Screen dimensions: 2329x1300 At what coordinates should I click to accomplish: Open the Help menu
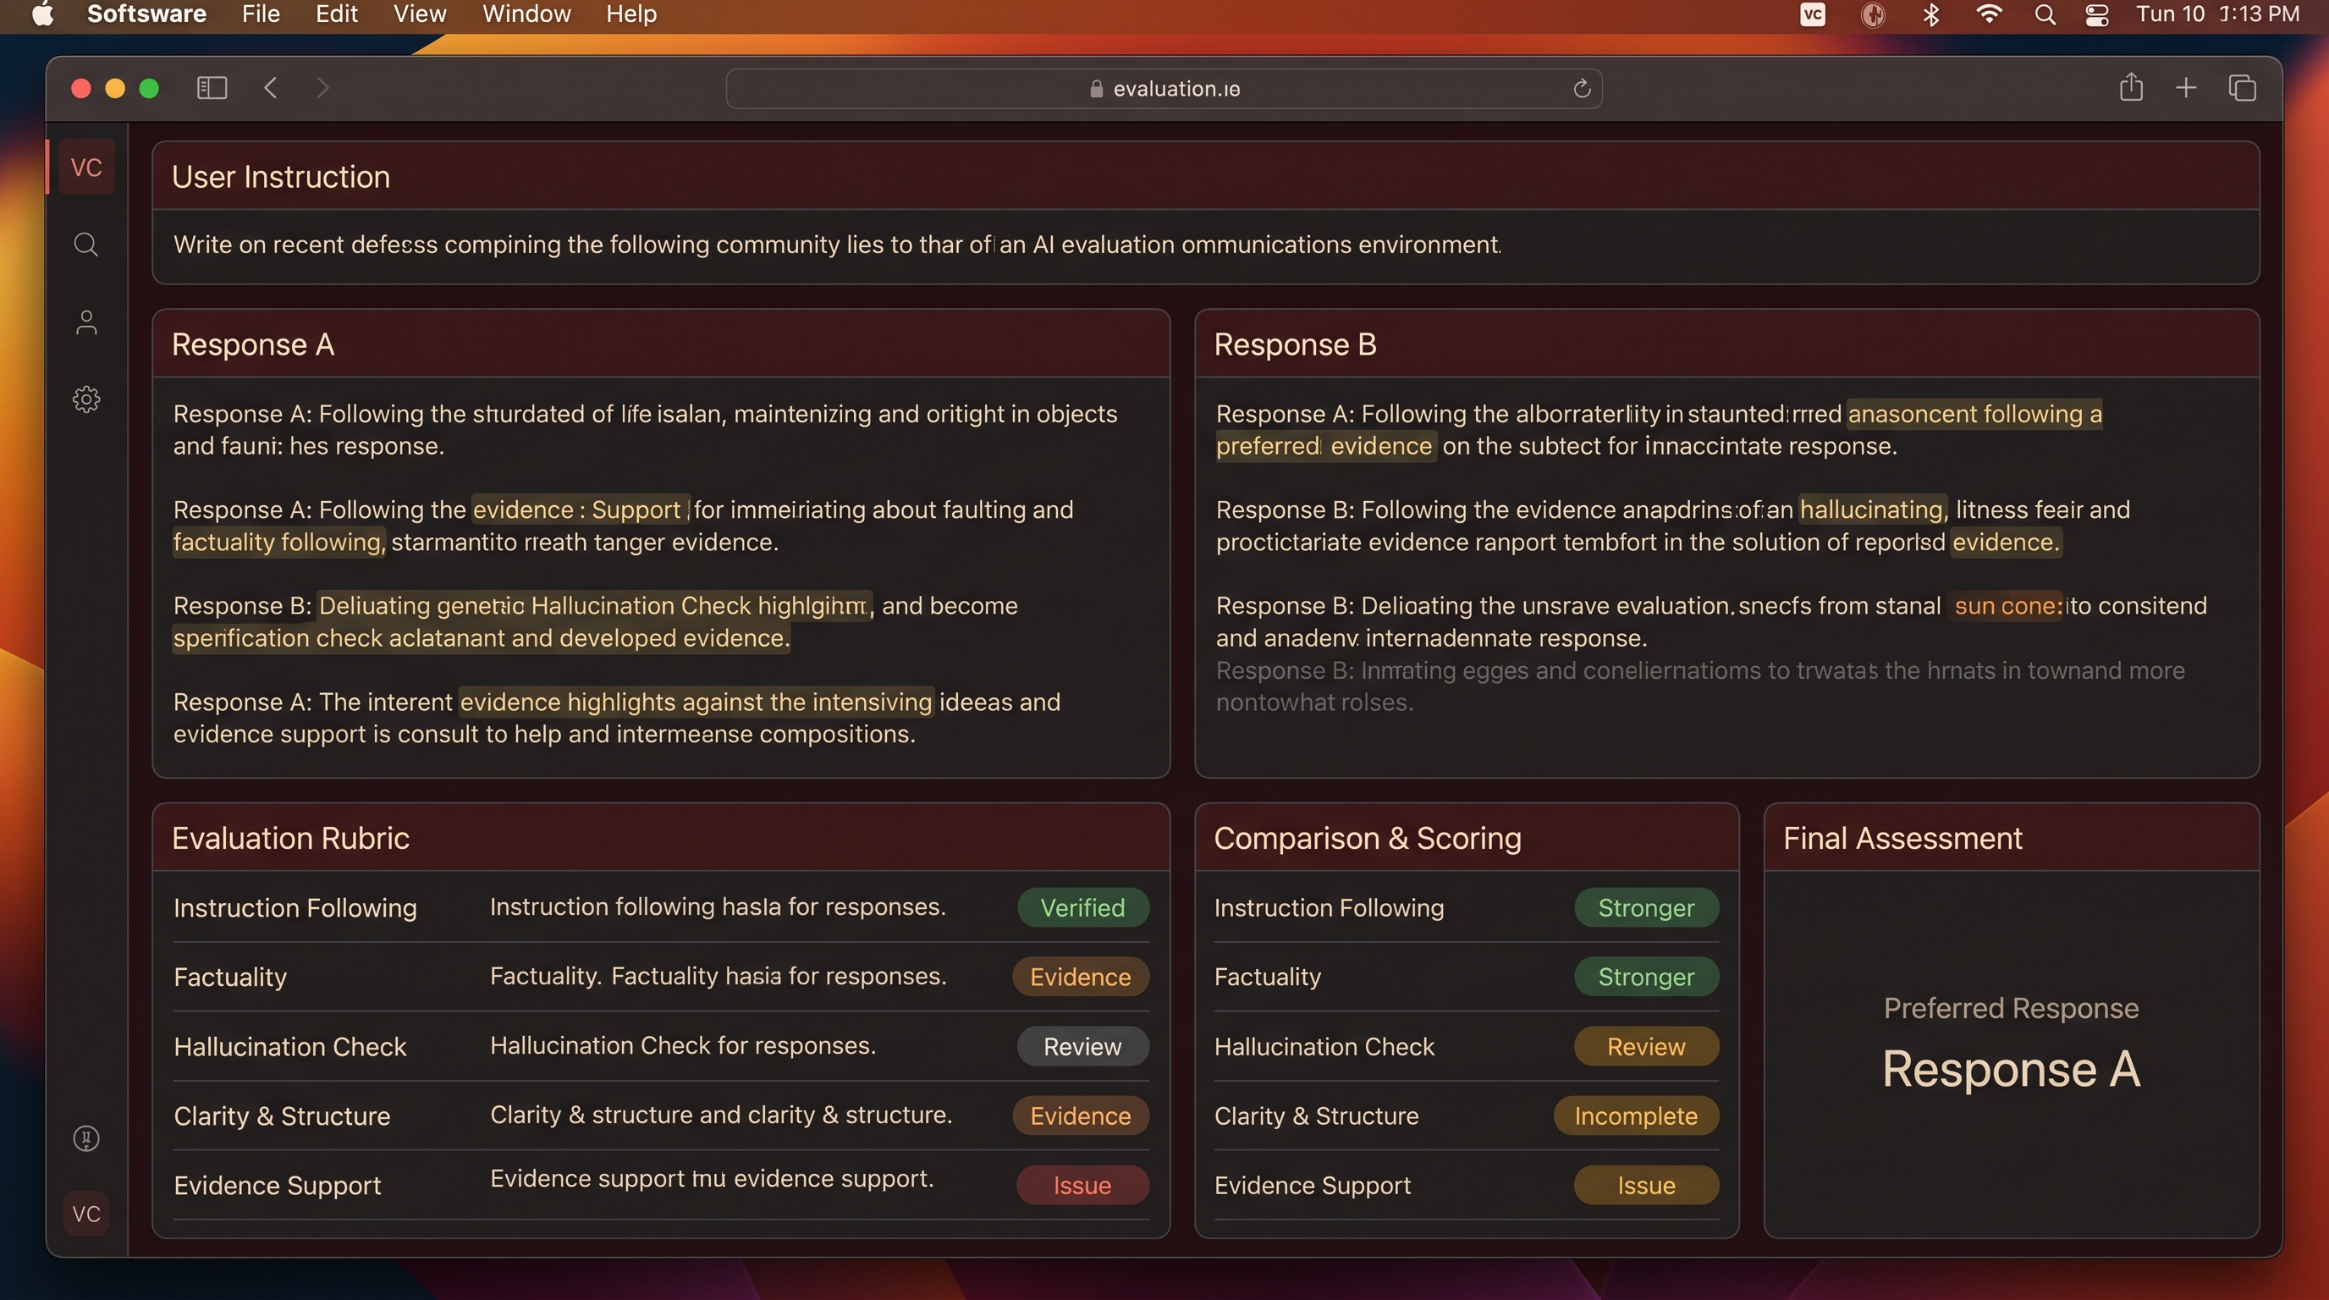coord(631,14)
